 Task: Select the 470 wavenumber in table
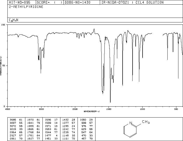point(84,136)
